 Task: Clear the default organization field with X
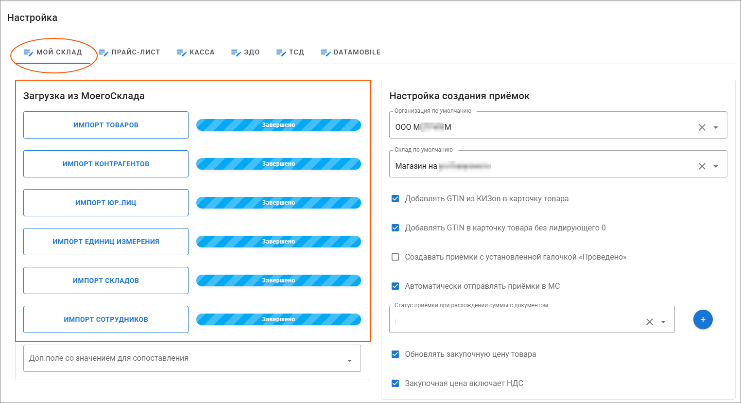coord(702,127)
